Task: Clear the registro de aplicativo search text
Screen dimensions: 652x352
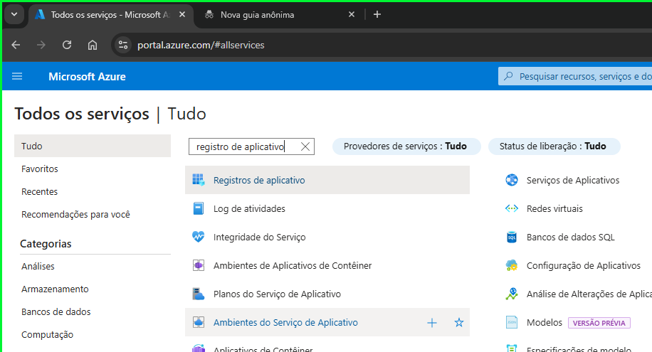Action: click(x=305, y=146)
